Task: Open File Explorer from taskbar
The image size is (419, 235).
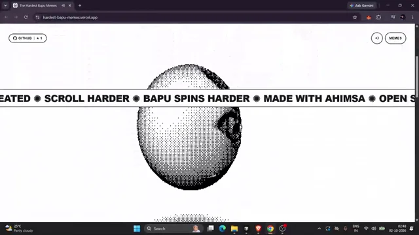Action: tap(234, 228)
